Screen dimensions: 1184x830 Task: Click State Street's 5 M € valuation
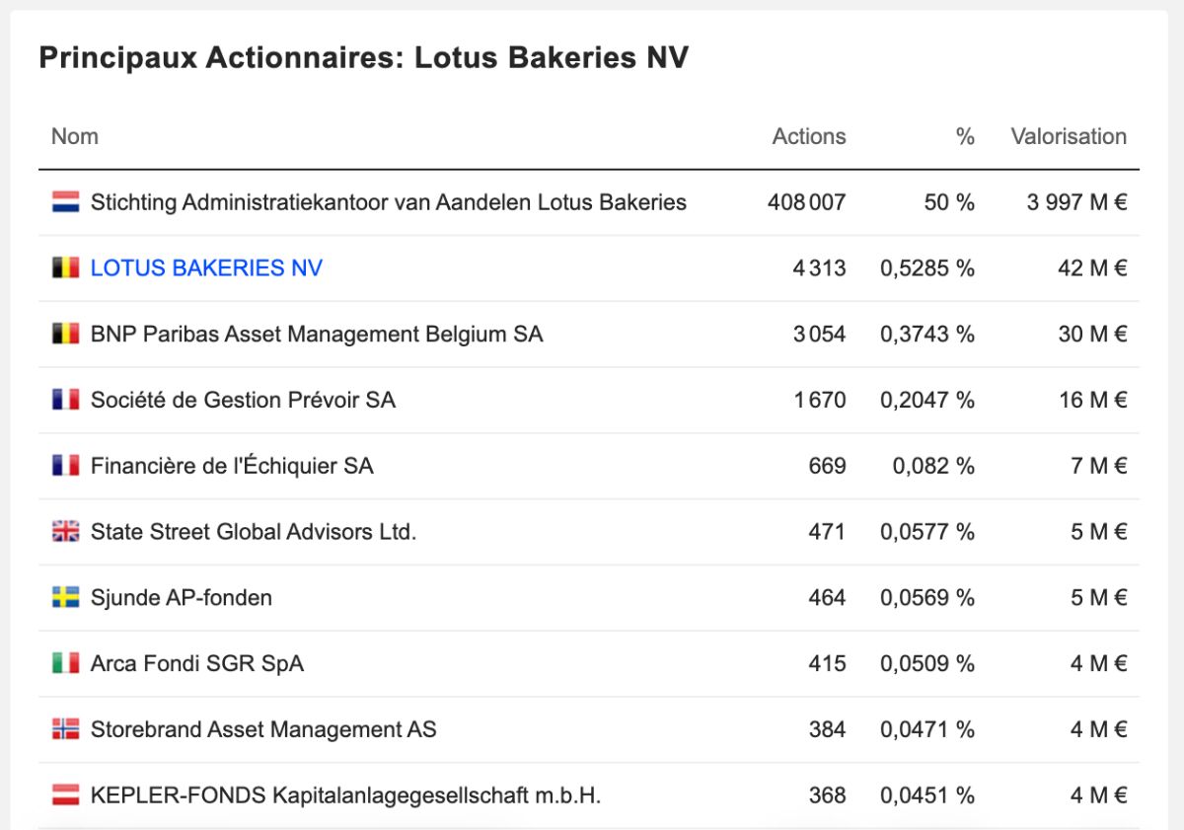click(1098, 532)
